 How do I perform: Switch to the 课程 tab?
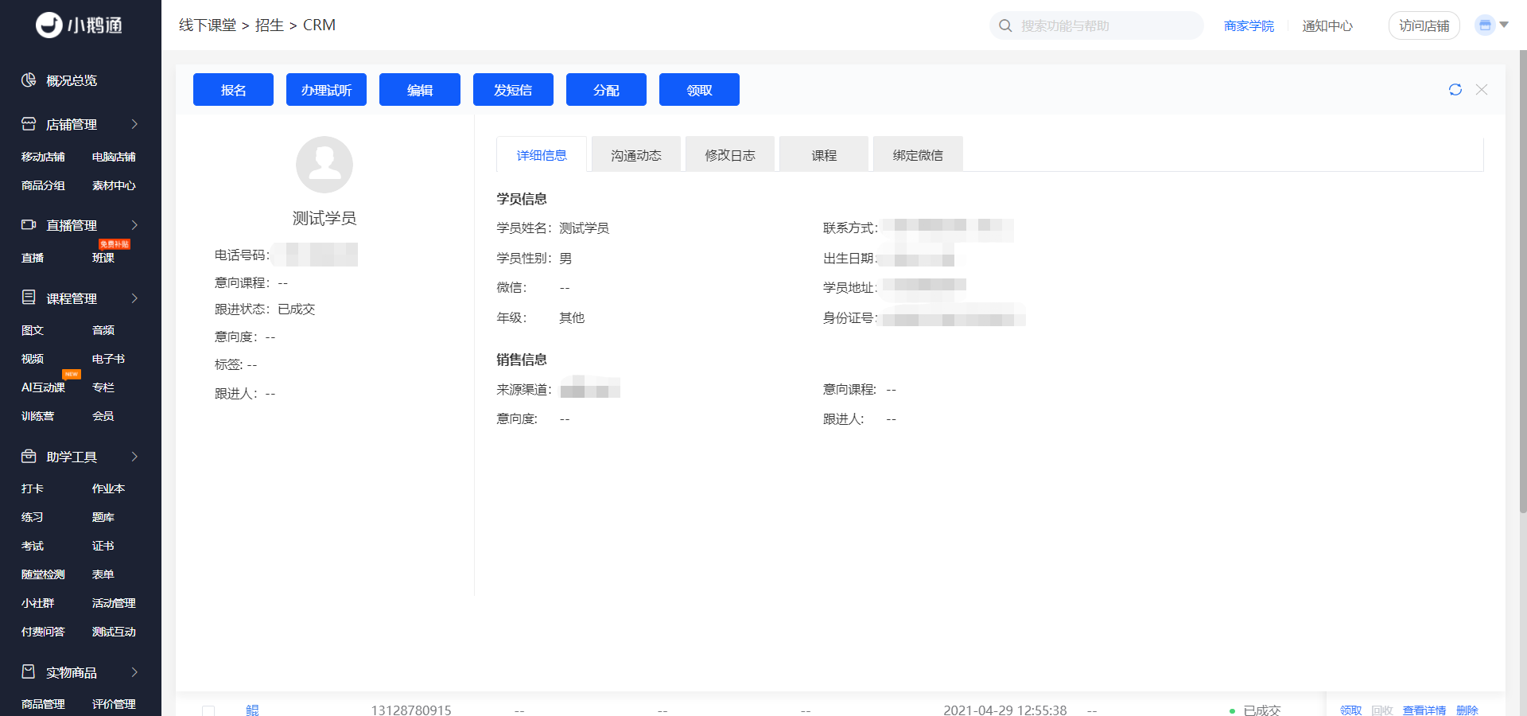pyautogui.click(x=824, y=154)
